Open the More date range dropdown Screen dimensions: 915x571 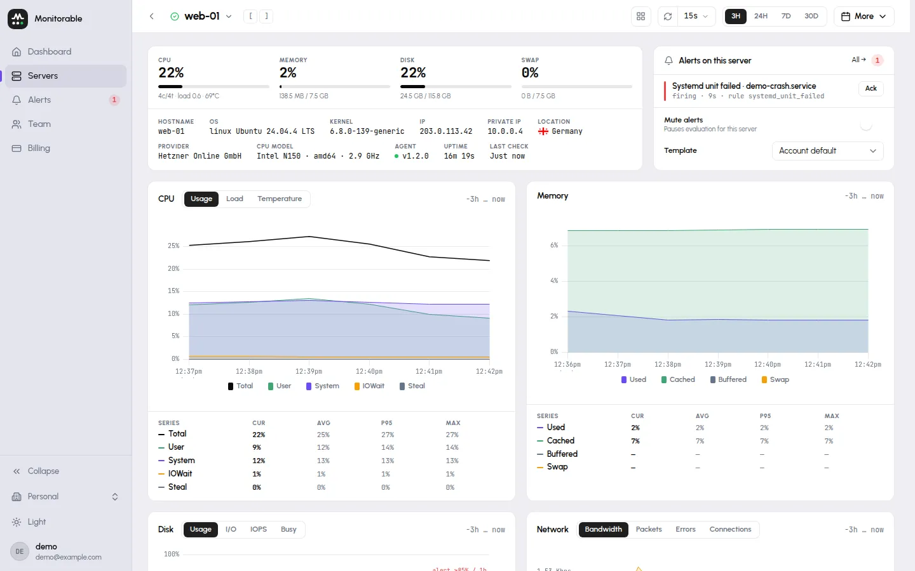pos(864,16)
